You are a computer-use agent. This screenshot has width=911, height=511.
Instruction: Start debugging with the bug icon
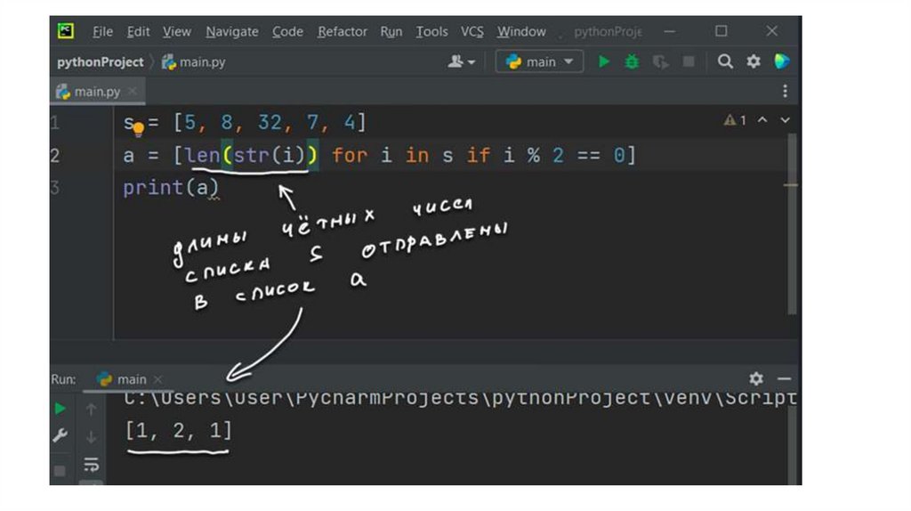pyautogui.click(x=632, y=61)
